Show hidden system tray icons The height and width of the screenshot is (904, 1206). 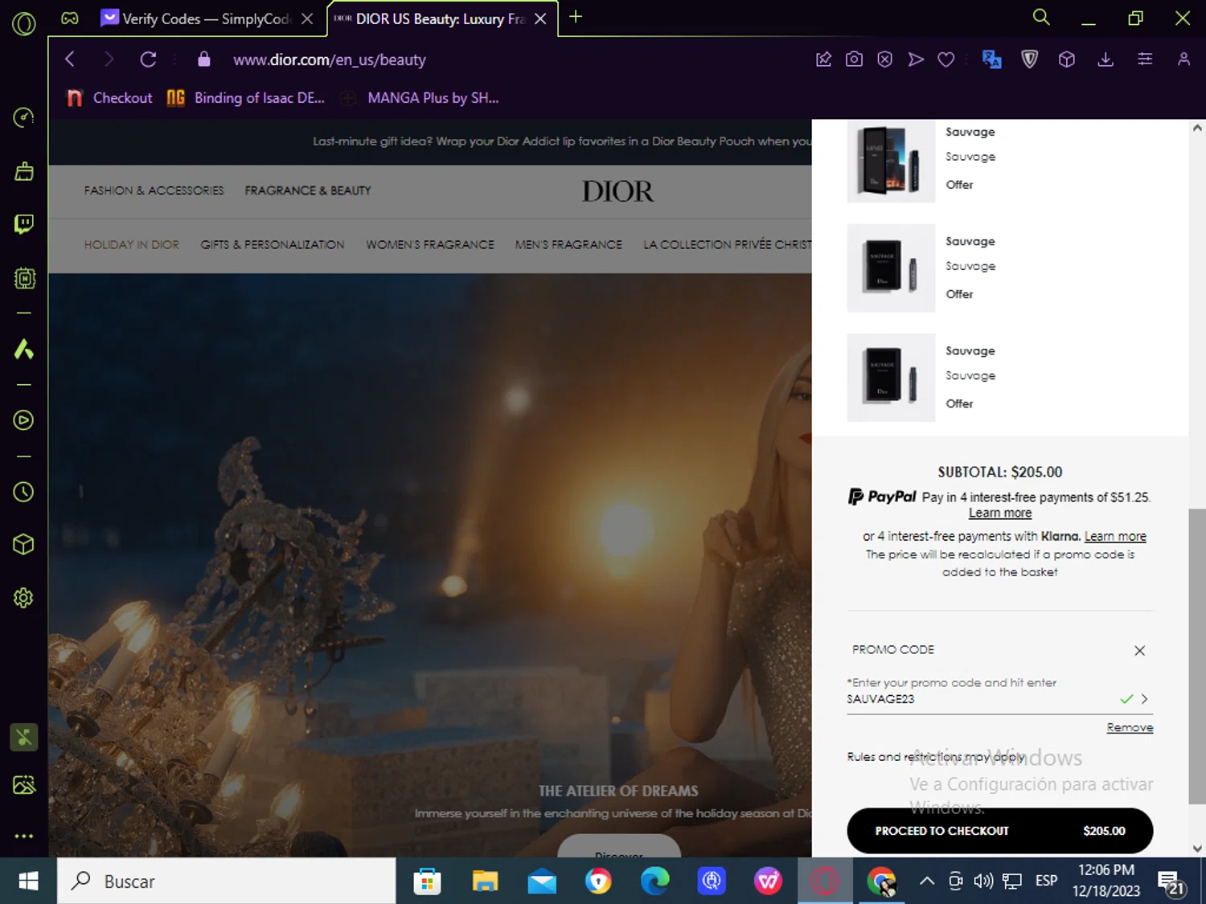pyautogui.click(x=927, y=882)
